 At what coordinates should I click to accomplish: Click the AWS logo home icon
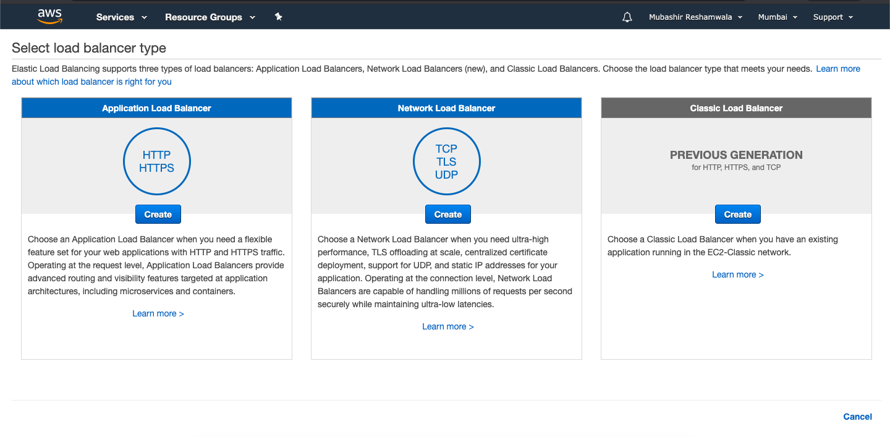pos(49,17)
